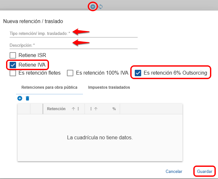This screenshot has width=218, height=179.
Task: Focus the Descripción input field
Action: (74, 45)
